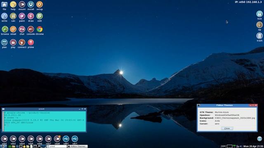Select the FbBox Themes taskbar entry

(78, 146)
